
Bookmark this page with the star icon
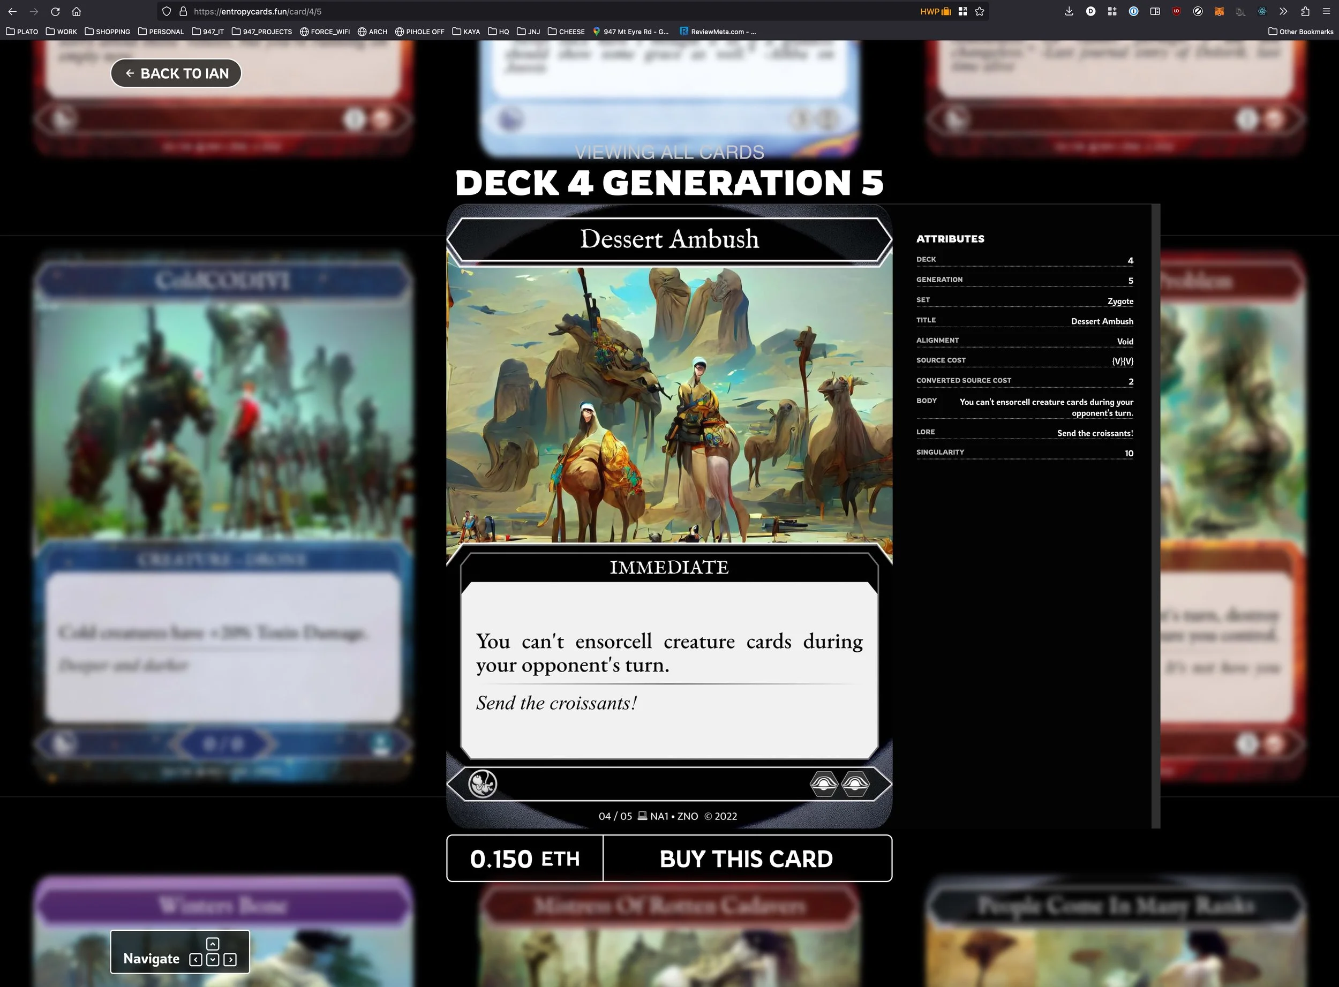(x=979, y=11)
